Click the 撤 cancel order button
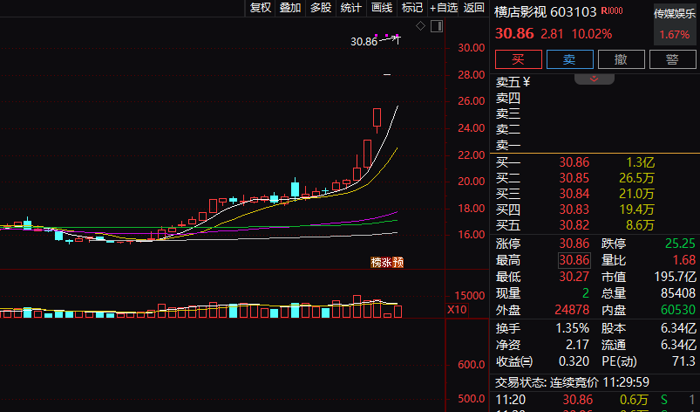The height and width of the screenshot is (412, 700). click(621, 59)
